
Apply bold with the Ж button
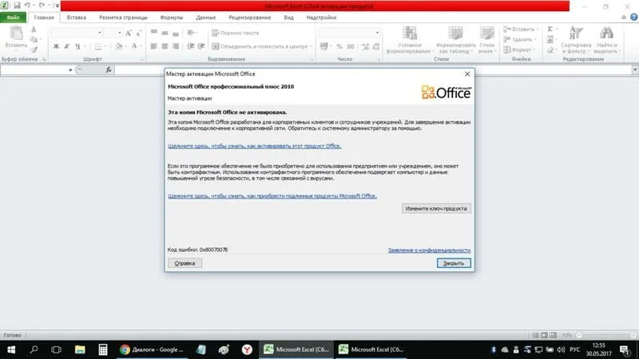point(56,46)
